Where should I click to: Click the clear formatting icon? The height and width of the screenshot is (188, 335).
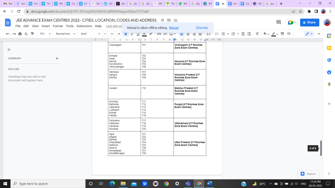tap(257, 34)
